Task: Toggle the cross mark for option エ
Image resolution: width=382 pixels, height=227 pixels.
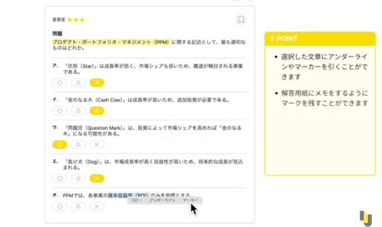Action: [97, 179]
